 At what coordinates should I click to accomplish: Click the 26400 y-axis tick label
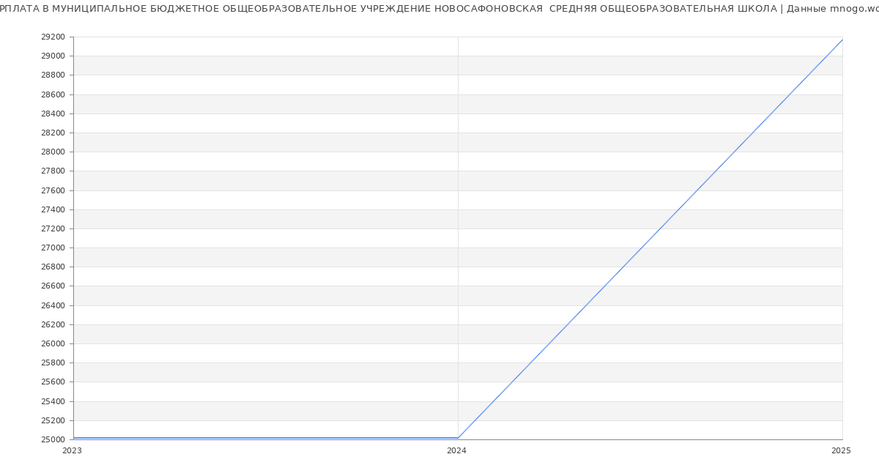point(53,305)
